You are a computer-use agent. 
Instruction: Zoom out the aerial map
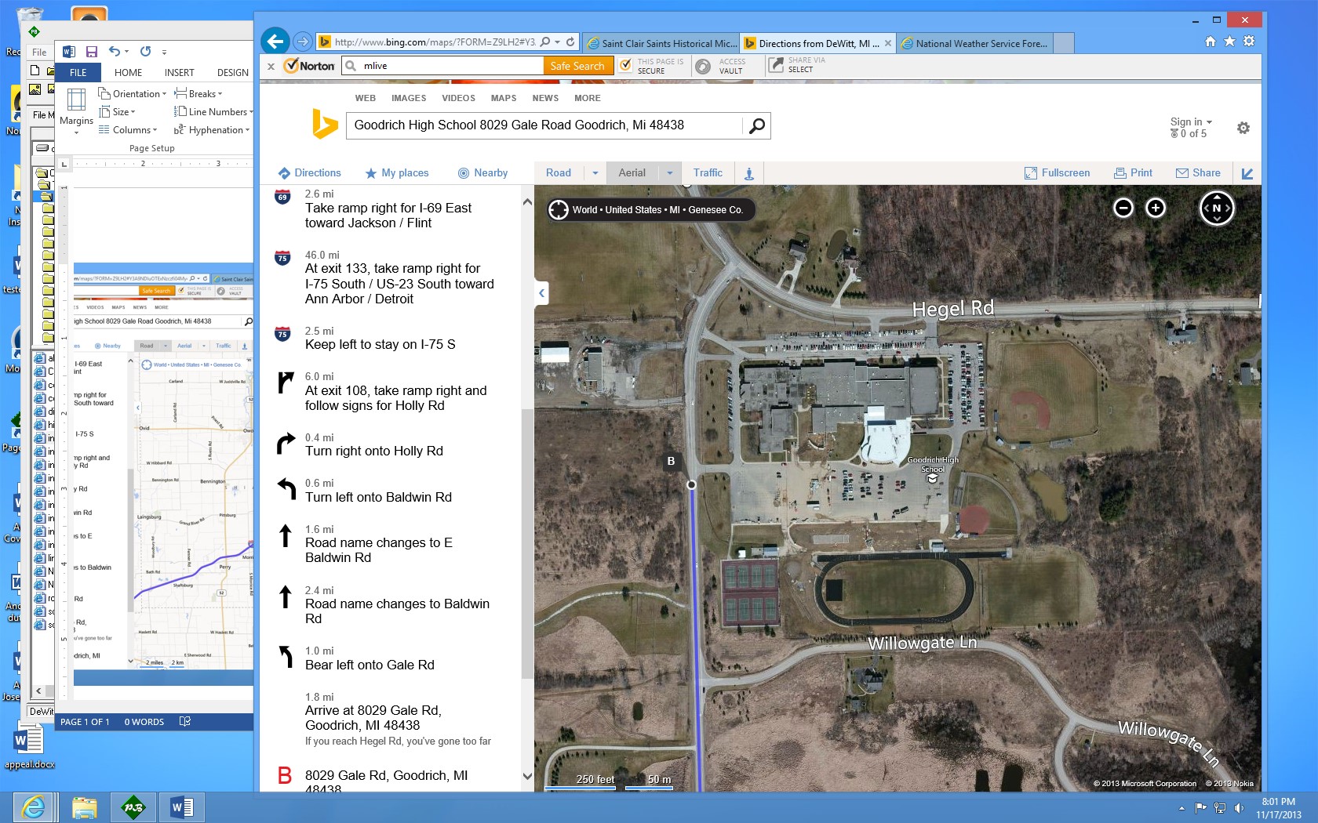pyautogui.click(x=1123, y=208)
